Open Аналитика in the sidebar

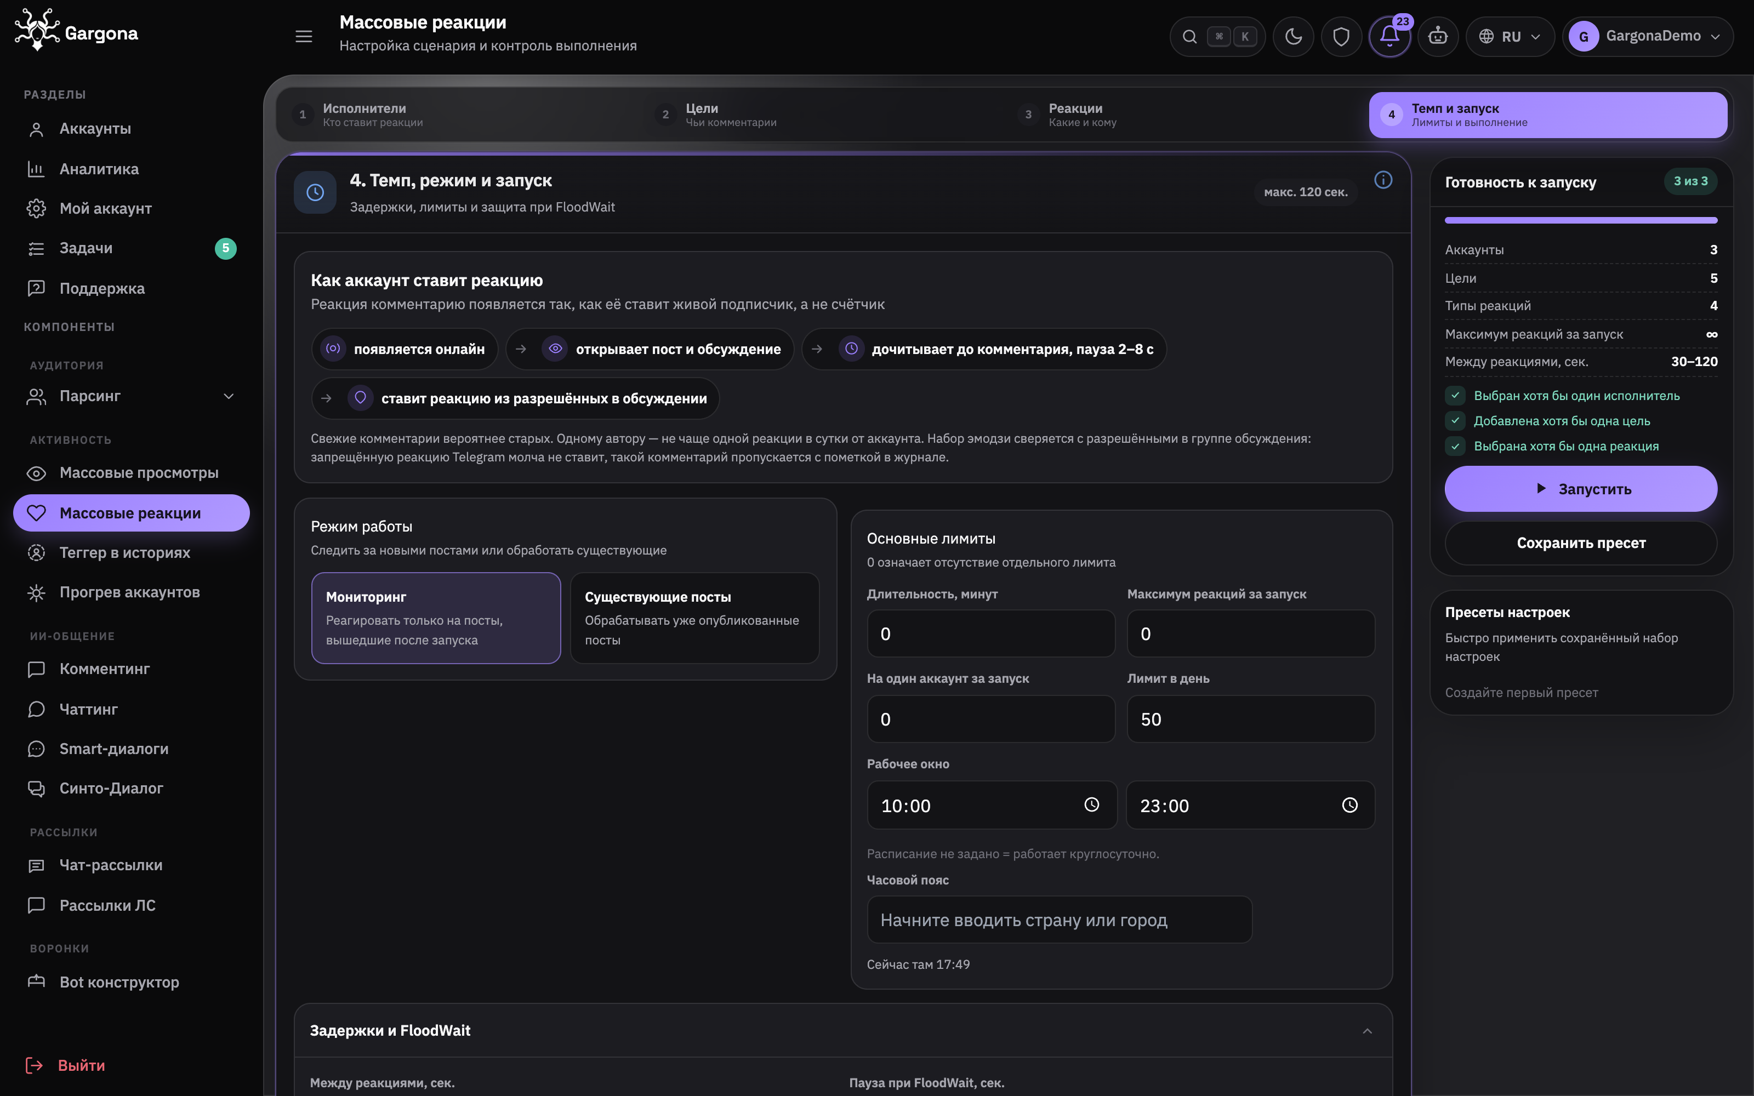click(131, 169)
